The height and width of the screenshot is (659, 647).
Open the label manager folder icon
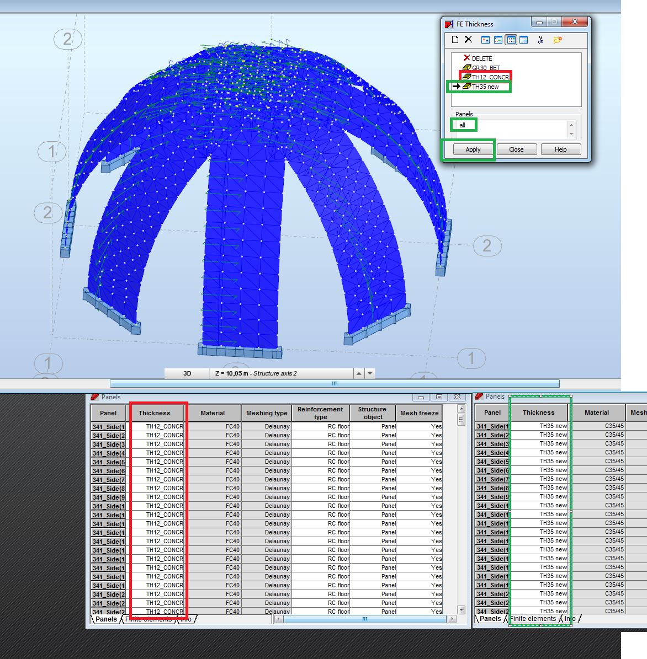click(557, 40)
